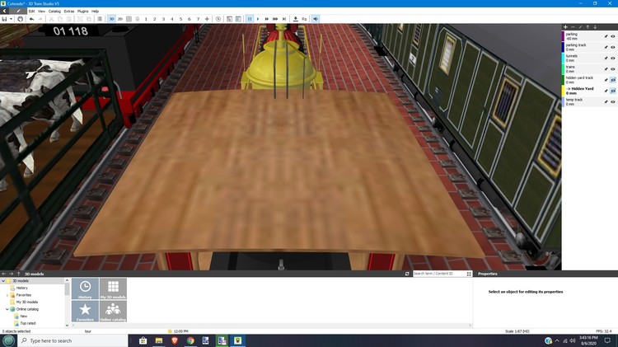The height and width of the screenshot is (347, 618).
Task: Pause the simulation
Action: [x=250, y=19]
